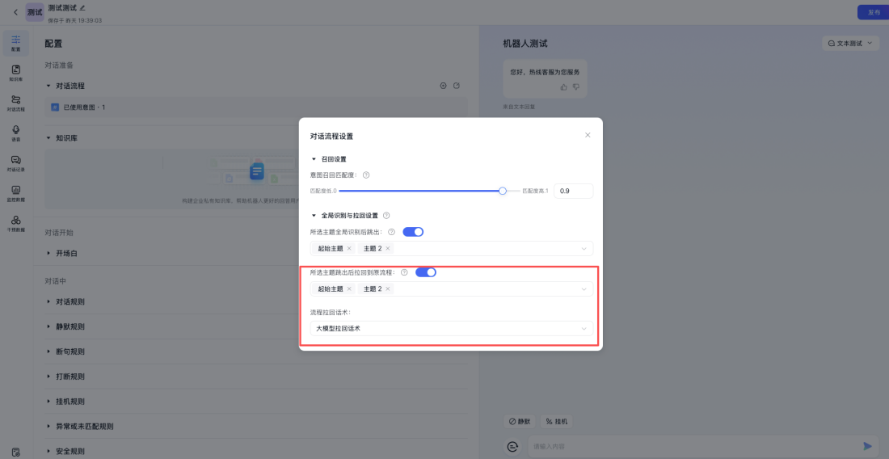Open the 流程拉回话术 dropdown

click(x=451, y=329)
